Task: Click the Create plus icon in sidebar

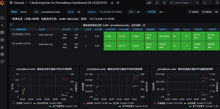Action: pos(2,25)
